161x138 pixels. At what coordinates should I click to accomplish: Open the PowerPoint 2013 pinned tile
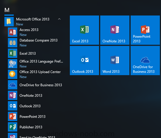[145, 30]
